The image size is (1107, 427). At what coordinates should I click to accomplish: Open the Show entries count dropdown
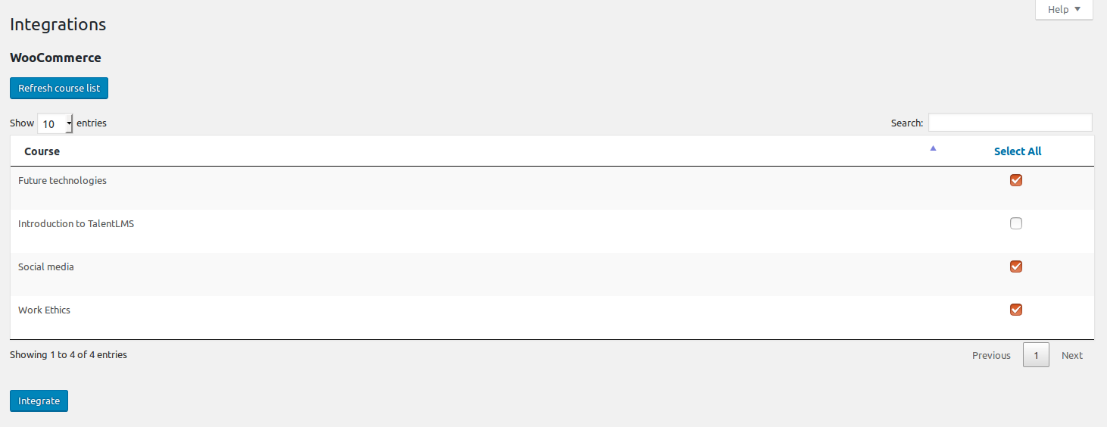click(x=55, y=123)
